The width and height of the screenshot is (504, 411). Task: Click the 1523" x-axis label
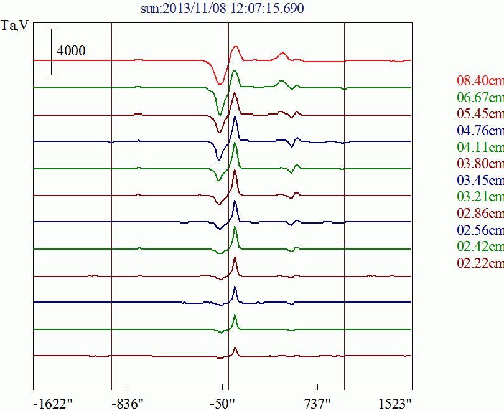point(395,404)
